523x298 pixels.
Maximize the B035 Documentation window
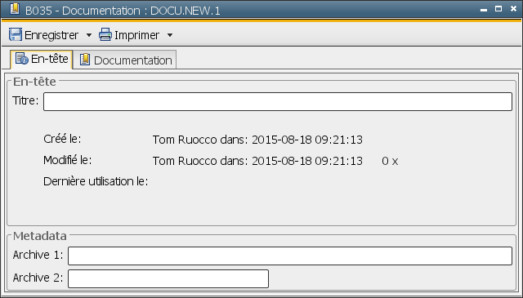pyautogui.click(x=498, y=9)
